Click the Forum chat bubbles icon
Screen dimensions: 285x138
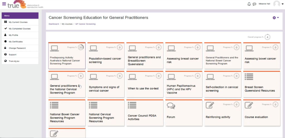171,106
